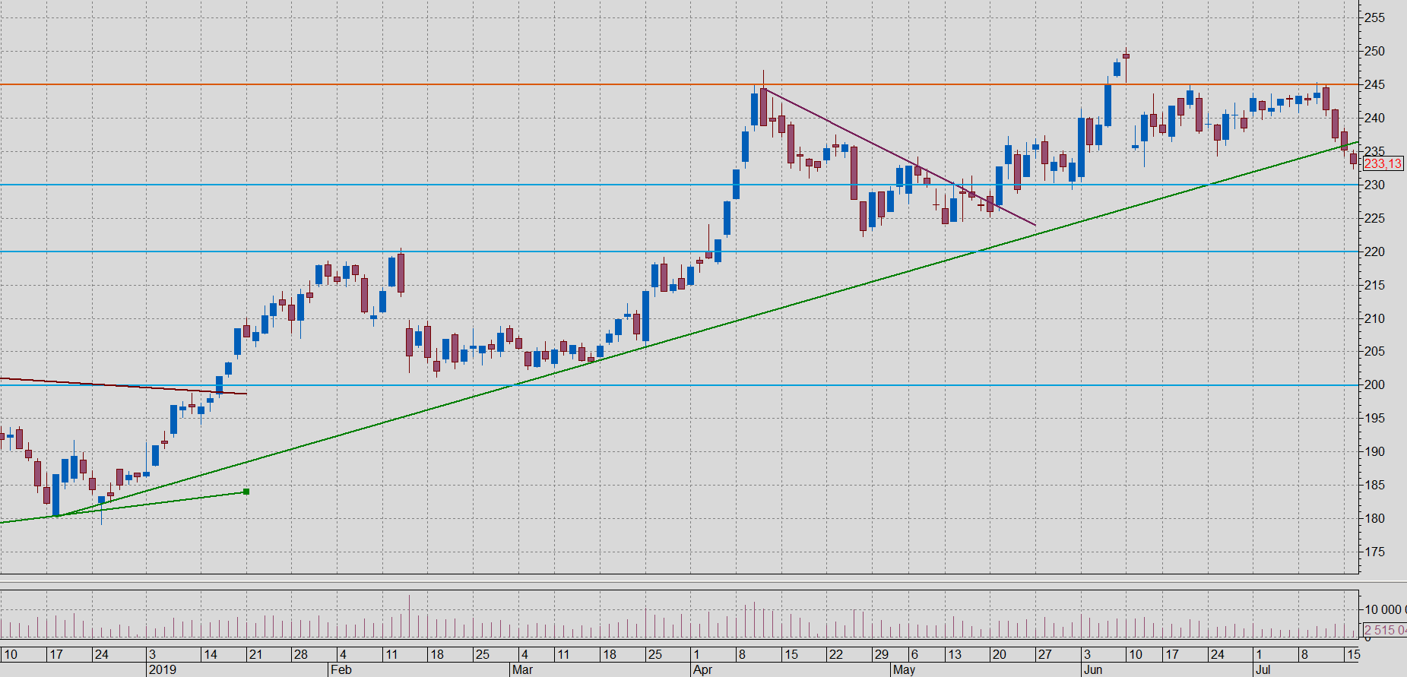Click the 205 price axis label
Viewport: 1407px width, 677px height.
click(x=1374, y=351)
